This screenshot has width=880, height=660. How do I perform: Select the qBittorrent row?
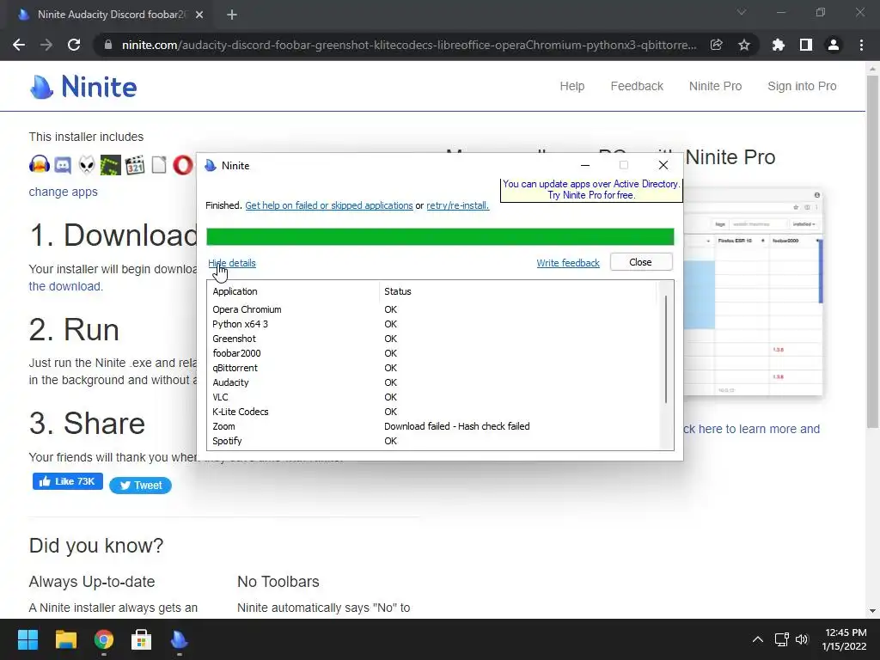coord(432,368)
